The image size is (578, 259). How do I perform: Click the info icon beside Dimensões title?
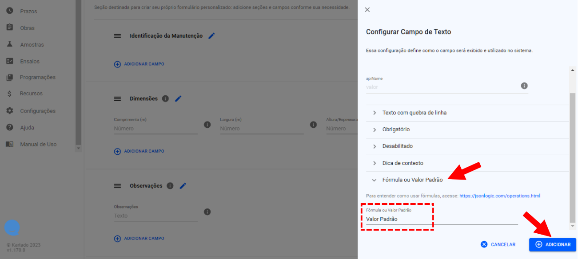tap(165, 99)
